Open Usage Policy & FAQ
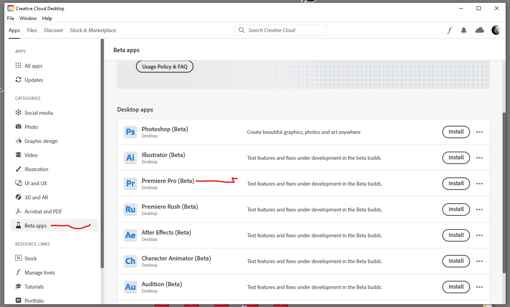 click(x=165, y=67)
